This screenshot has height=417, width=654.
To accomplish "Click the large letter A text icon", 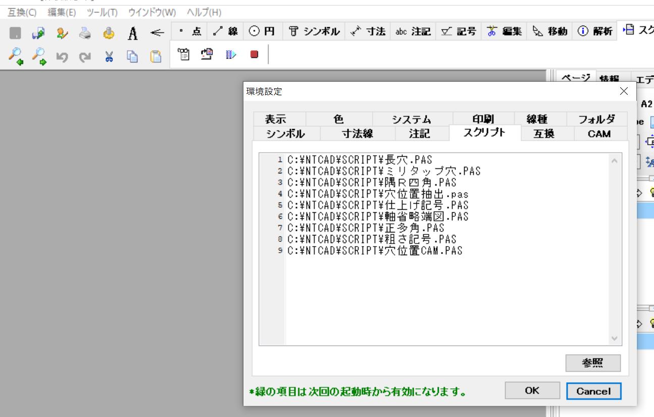I will coord(132,33).
